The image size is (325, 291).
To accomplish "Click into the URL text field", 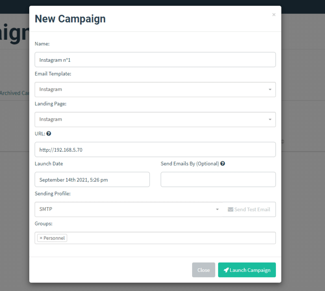I will pos(155,150).
